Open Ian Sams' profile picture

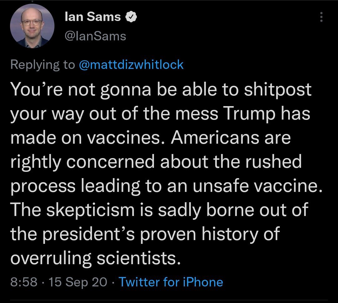tap(32, 26)
